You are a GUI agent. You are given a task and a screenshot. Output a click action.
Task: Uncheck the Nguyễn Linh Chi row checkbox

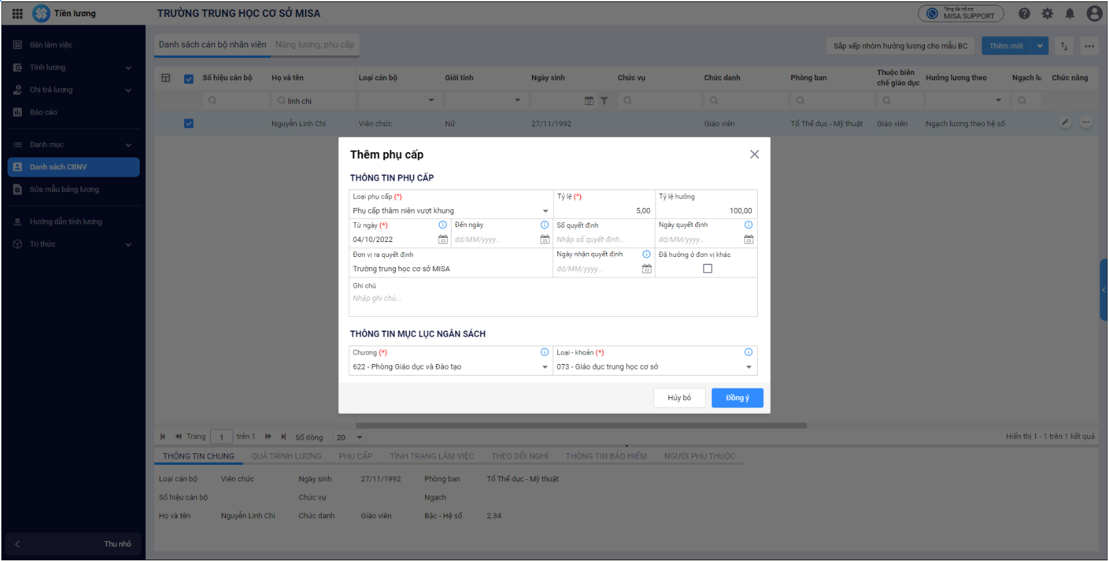point(189,123)
